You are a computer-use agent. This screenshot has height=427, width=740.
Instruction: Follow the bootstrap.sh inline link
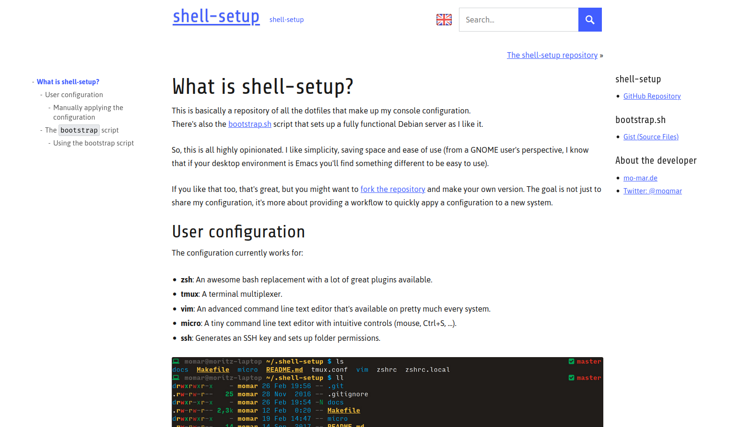[250, 124]
